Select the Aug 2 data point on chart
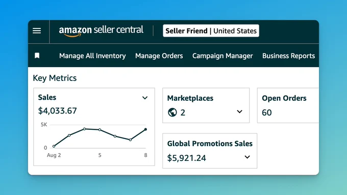The height and width of the screenshot is (195, 347). point(54,146)
